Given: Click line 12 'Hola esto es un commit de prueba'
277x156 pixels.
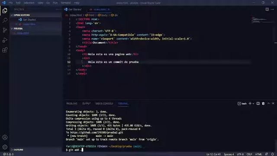Looking at the screenshot, I should point(113,62).
